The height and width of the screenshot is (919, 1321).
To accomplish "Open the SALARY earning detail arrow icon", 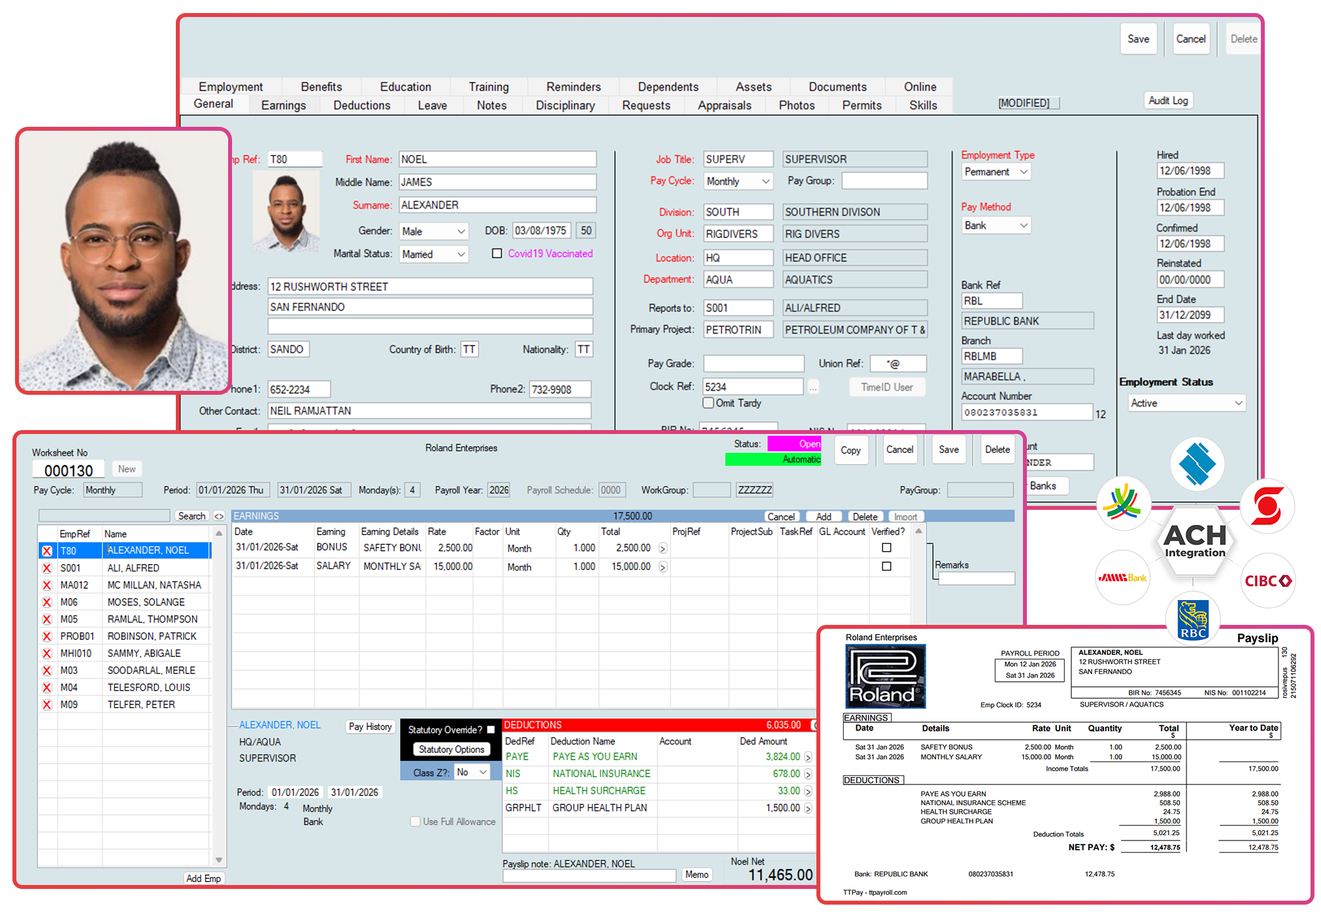I will [663, 567].
